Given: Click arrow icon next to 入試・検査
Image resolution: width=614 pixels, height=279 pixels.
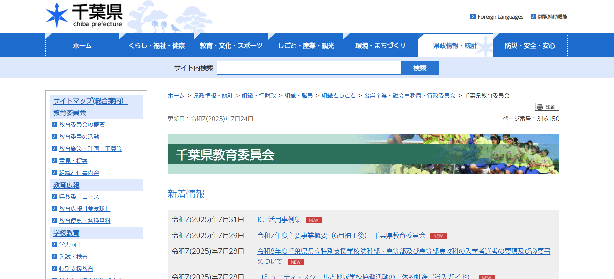Looking at the screenshot, I should (54, 256).
